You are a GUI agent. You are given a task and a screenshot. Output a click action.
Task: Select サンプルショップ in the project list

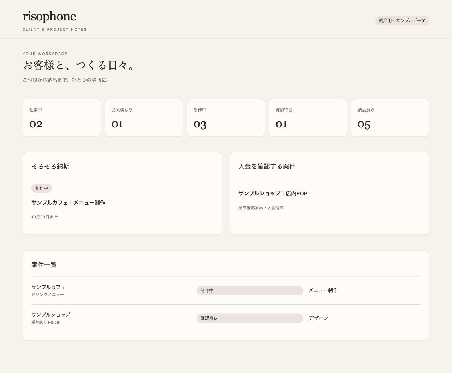[x=51, y=315]
